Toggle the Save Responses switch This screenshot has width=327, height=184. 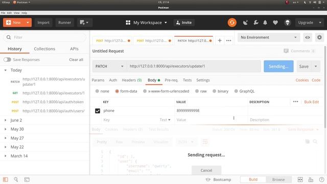(x=7, y=60)
